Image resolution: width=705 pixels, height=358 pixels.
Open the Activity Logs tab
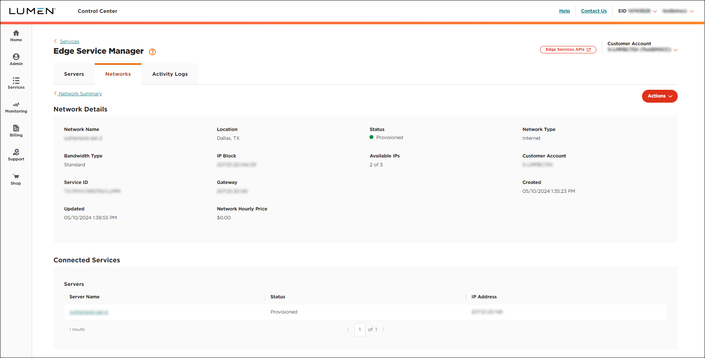[170, 74]
